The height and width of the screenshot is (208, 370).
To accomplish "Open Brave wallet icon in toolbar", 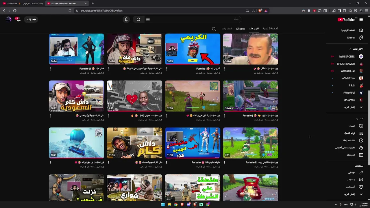I will pos(345,11).
